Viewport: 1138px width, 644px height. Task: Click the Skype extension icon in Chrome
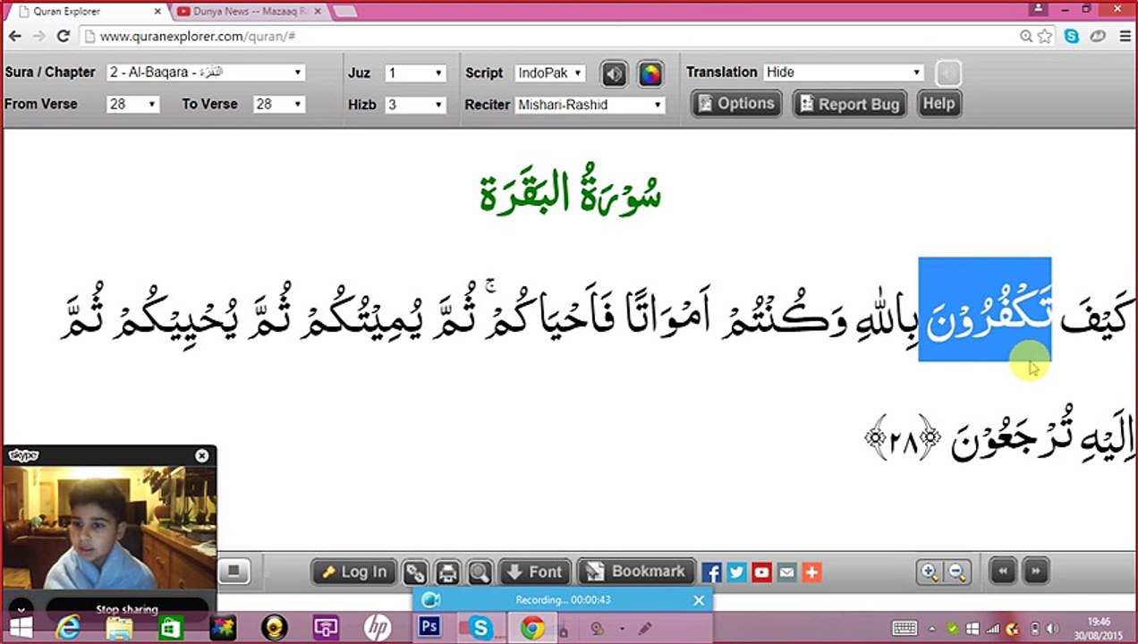[1071, 37]
